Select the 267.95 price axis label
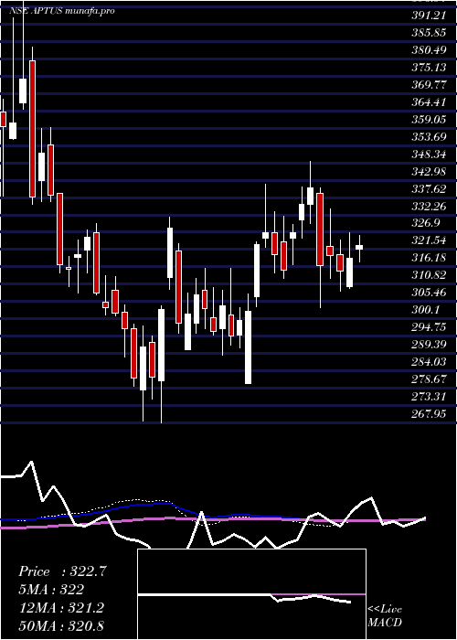This screenshot has height=640, width=457. (429, 414)
